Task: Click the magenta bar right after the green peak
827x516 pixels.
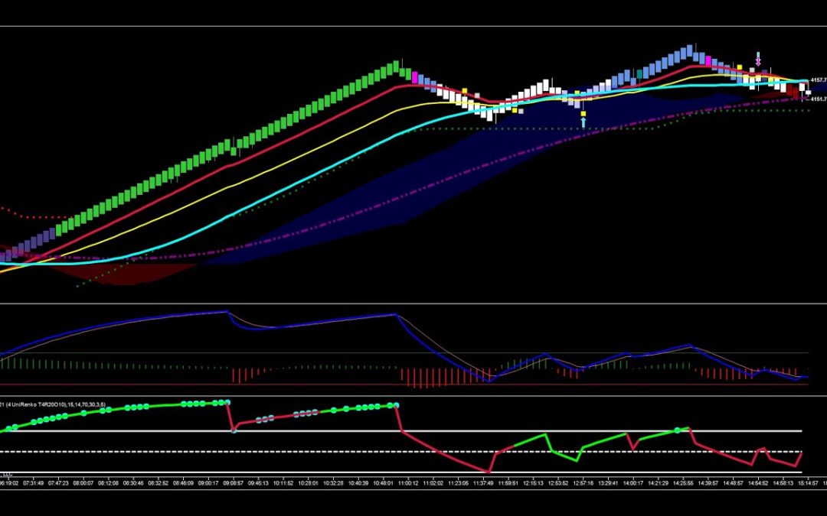Action: 416,77
